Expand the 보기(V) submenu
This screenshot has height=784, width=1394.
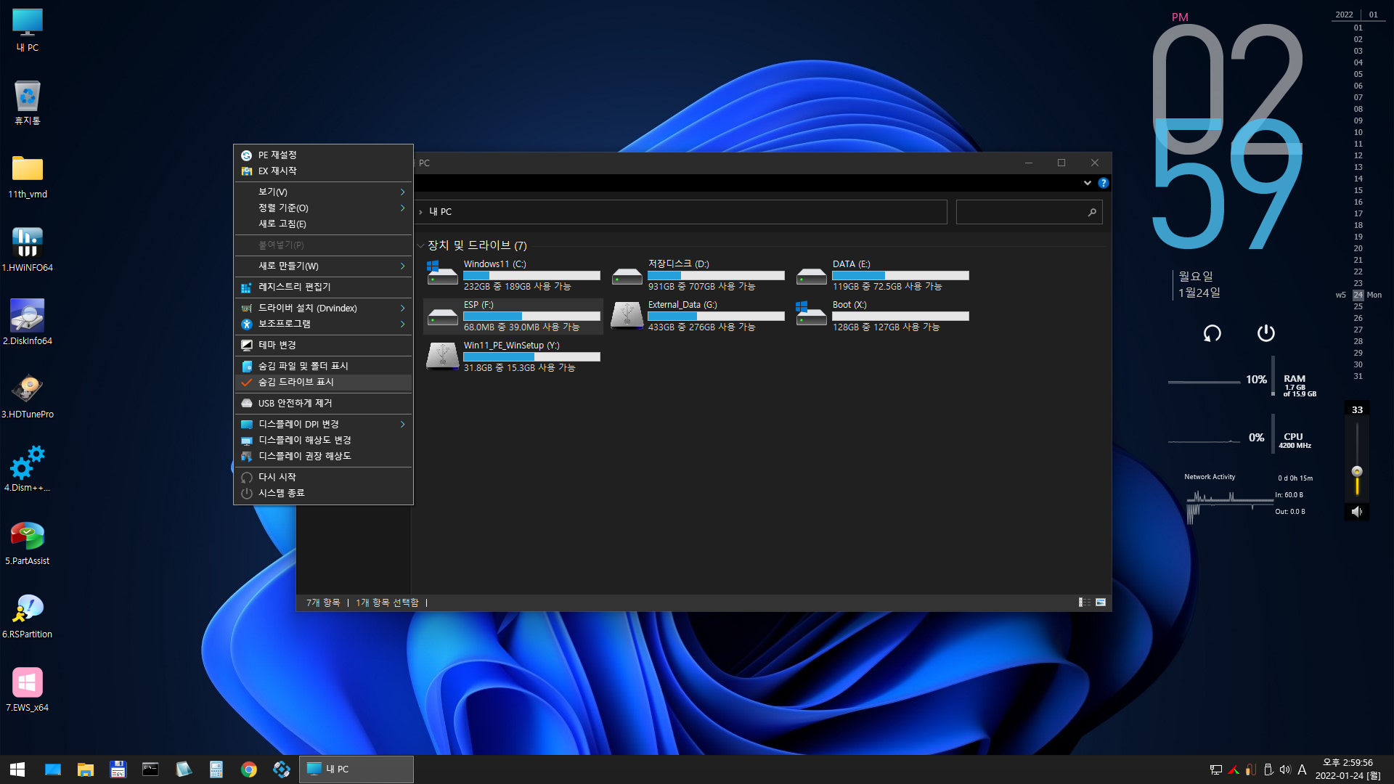324,192
